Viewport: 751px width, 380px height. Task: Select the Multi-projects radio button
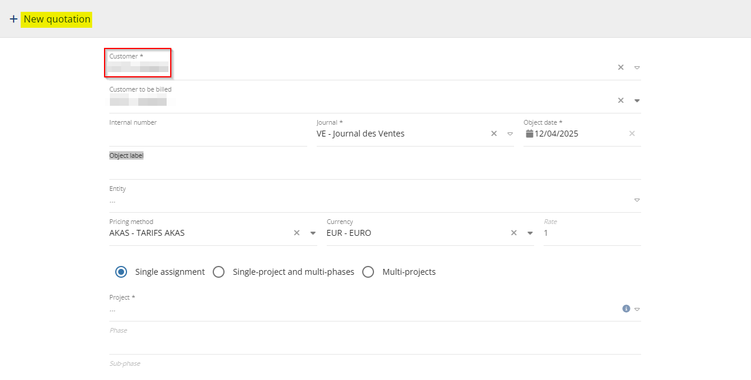click(368, 272)
